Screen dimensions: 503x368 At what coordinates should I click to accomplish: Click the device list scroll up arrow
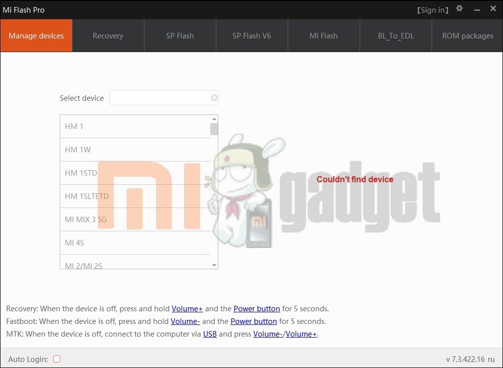click(x=214, y=119)
